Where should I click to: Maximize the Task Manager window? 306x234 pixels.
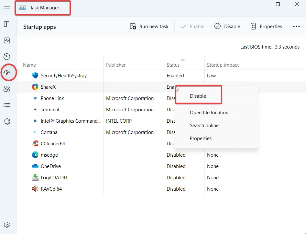(278, 4)
